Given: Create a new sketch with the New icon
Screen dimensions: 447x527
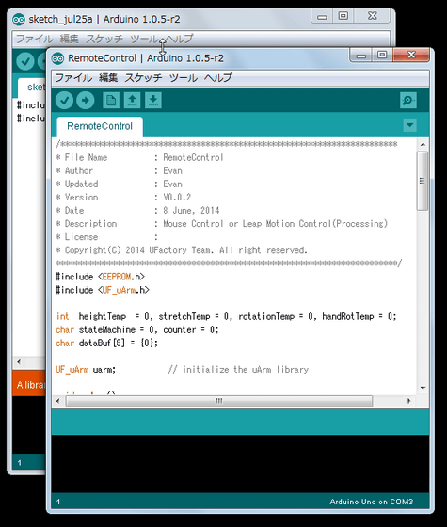Looking at the screenshot, I should tap(111, 100).
